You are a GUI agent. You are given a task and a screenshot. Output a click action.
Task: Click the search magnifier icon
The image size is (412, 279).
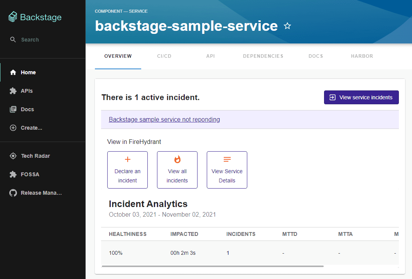pos(13,40)
